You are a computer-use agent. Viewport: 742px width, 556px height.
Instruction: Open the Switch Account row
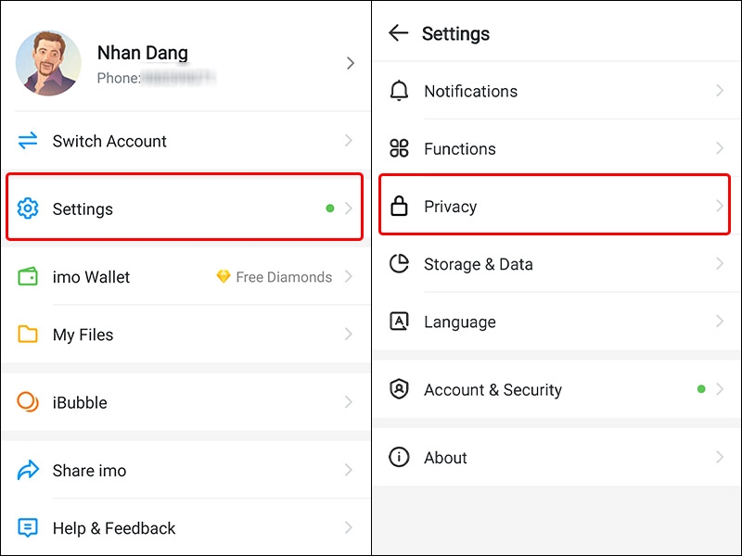tap(185, 141)
